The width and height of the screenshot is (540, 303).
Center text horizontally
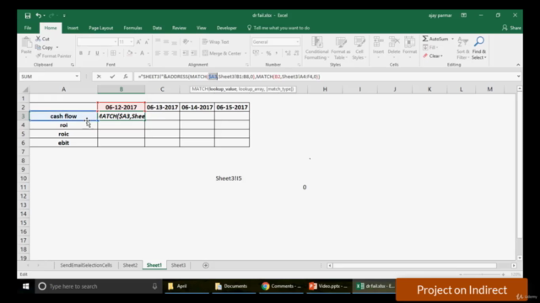pyautogui.click(x=166, y=53)
